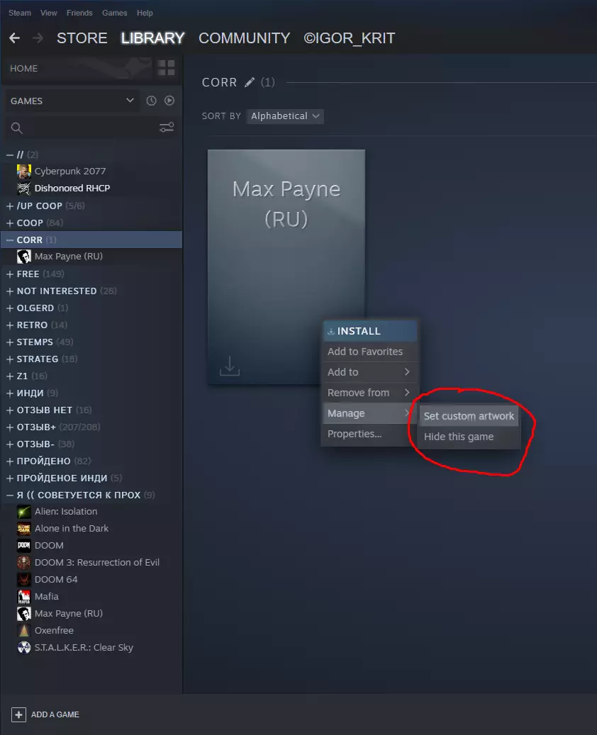
Task: Open the LIBRARY tab
Action: click(152, 38)
